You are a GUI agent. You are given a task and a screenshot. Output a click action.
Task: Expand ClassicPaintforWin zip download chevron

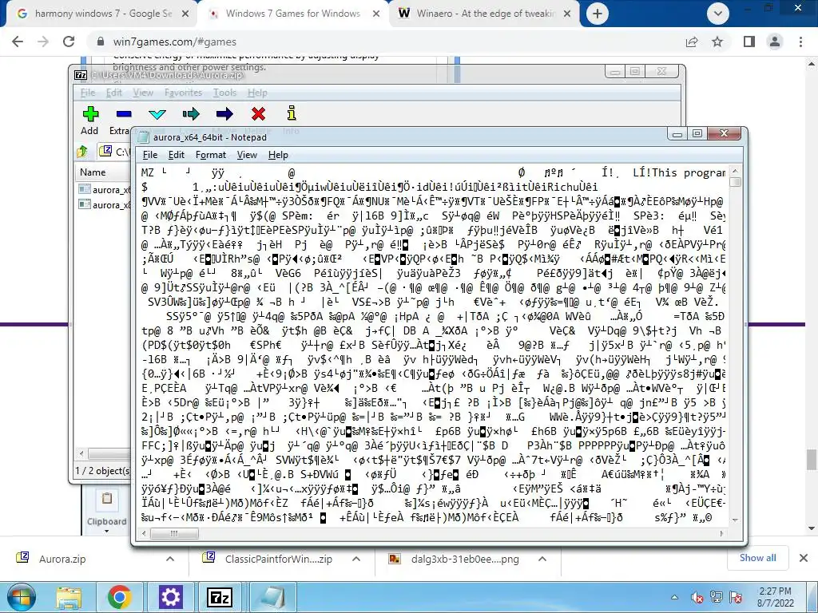[x=356, y=559]
